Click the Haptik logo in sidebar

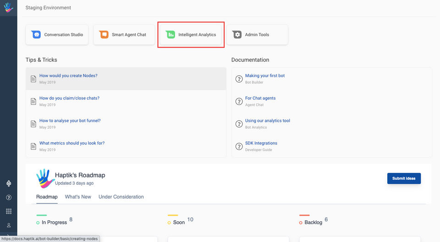point(8,8)
